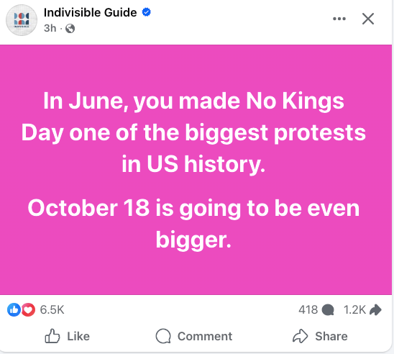
Task: Click the pink No Kings post image
Action: (x=196, y=170)
